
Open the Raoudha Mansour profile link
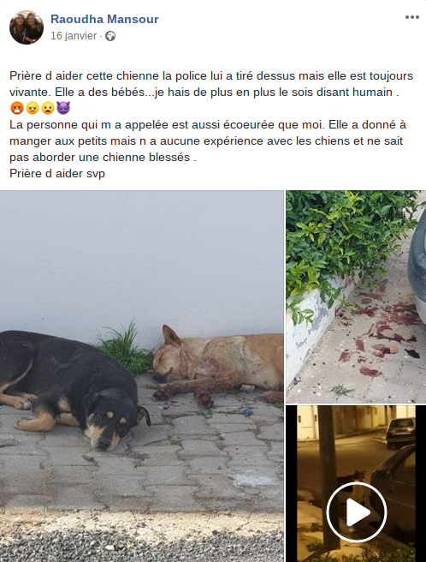tap(104, 19)
